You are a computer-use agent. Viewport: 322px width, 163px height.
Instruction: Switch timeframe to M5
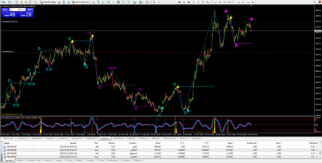(220, 2)
